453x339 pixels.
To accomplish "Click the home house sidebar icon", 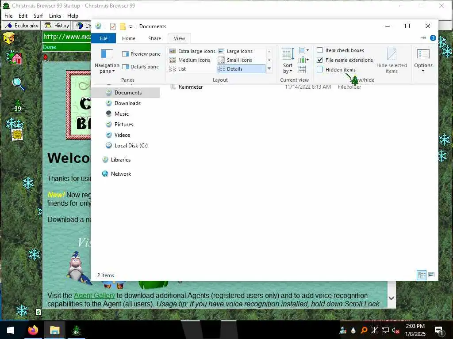I will (15, 57).
